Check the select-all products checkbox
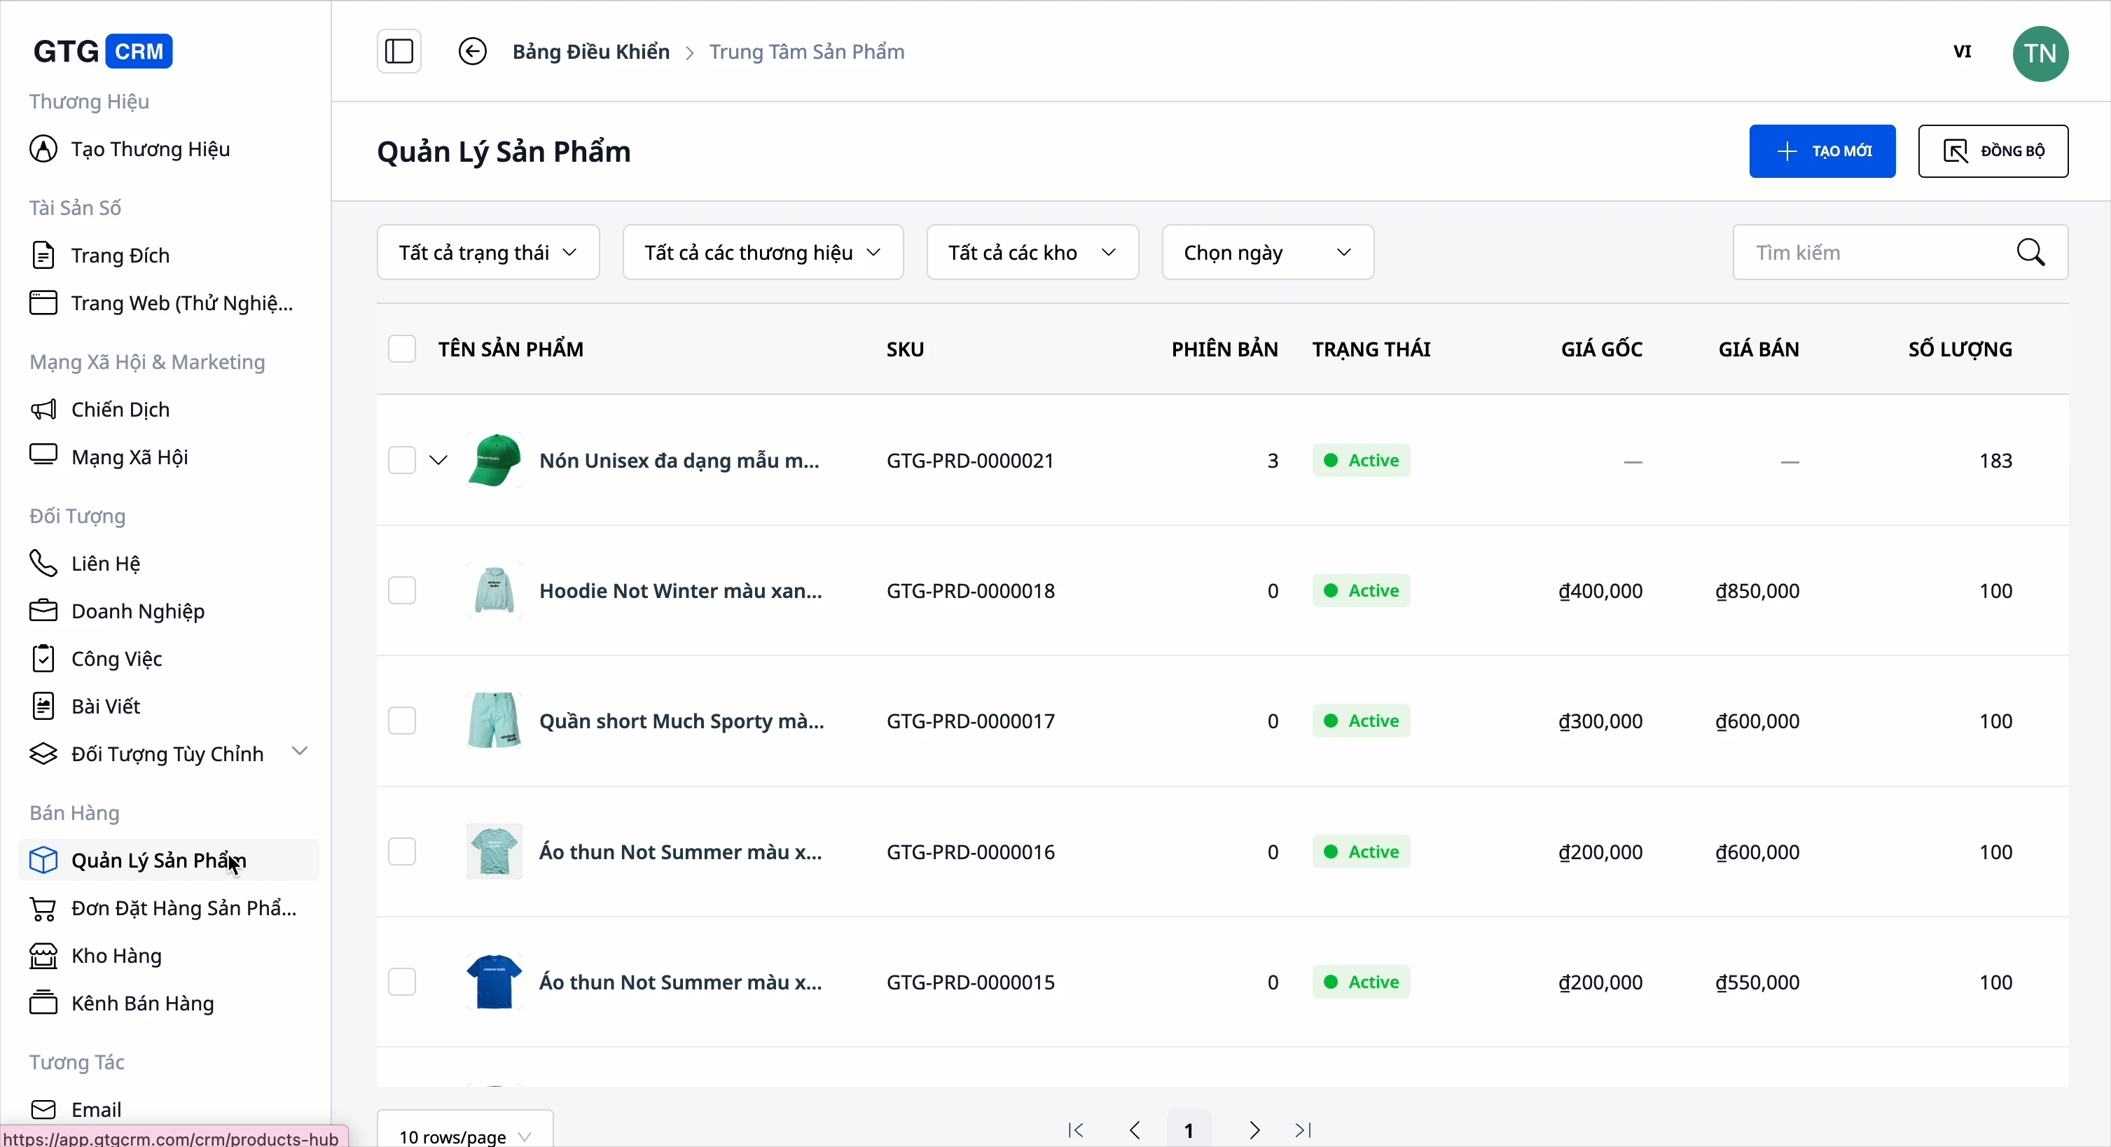Viewport: 2111px width, 1147px height. (401, 349)
